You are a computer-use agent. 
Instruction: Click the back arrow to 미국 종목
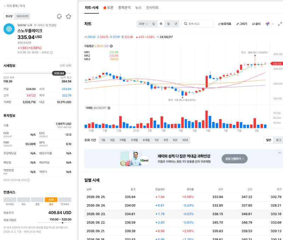[5, 6]
